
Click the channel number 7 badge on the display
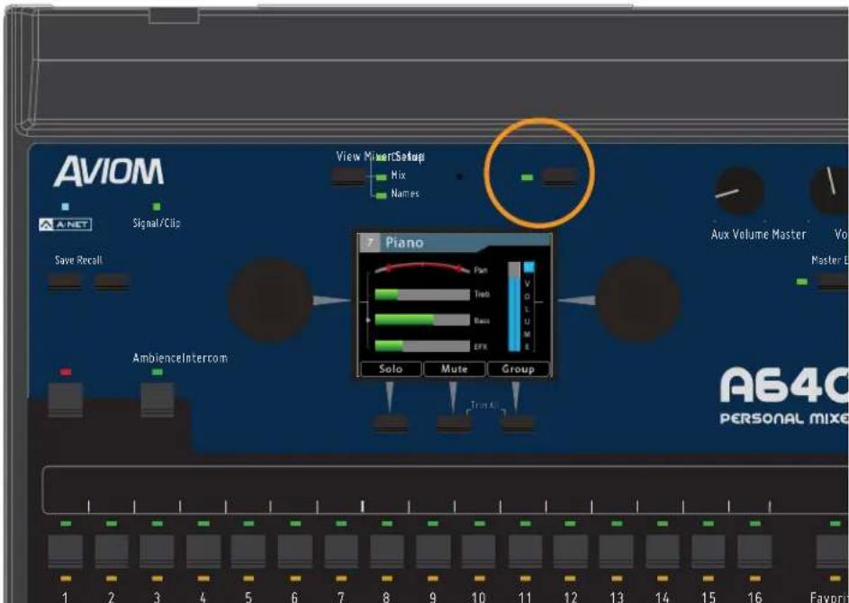pyautogui.click(x=370, y=242)
